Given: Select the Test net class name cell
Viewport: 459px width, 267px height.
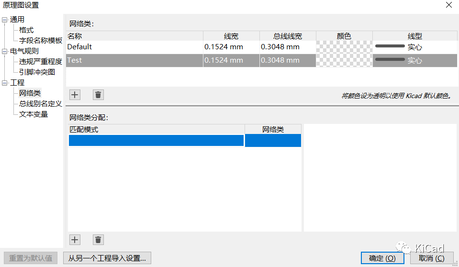Looking at the screenshot, I should click(x=134, y=61).
